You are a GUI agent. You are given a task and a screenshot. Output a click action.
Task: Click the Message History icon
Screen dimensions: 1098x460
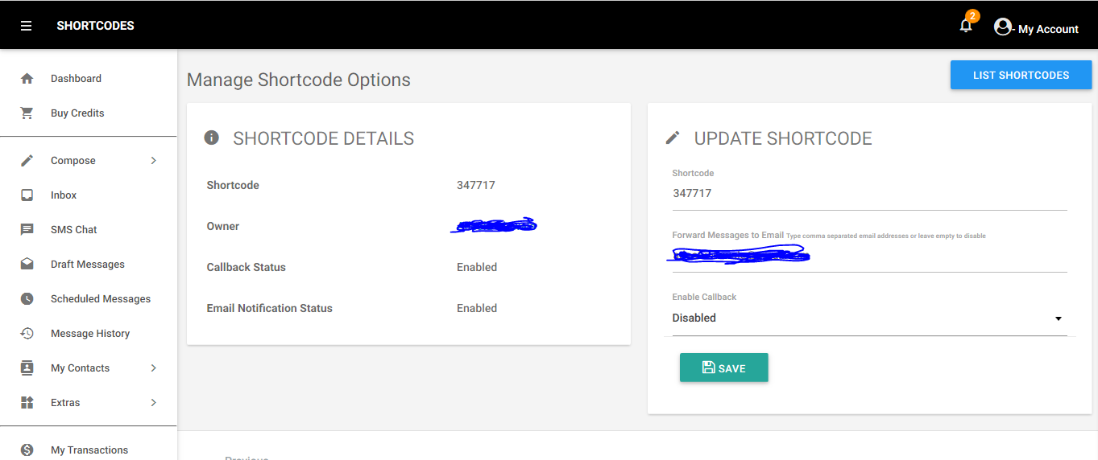(27, 334)
